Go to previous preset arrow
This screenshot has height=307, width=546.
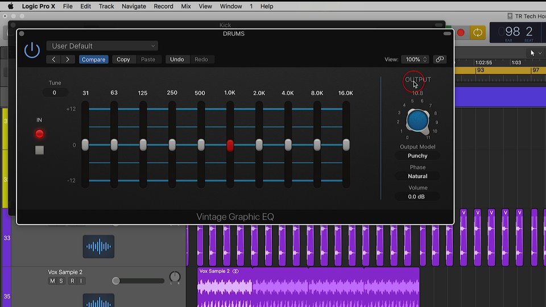click(x=53, y=60)
